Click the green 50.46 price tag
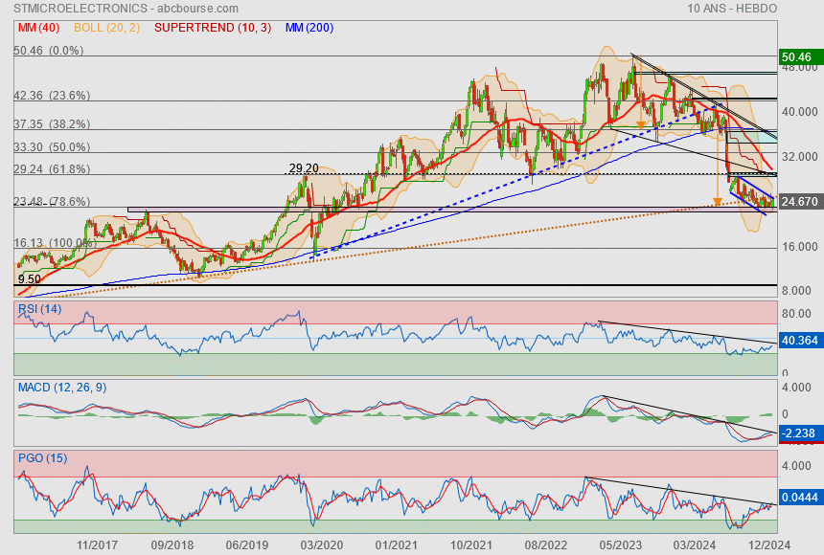The height and width of the screenshot is (555, 824). point(800,57)
